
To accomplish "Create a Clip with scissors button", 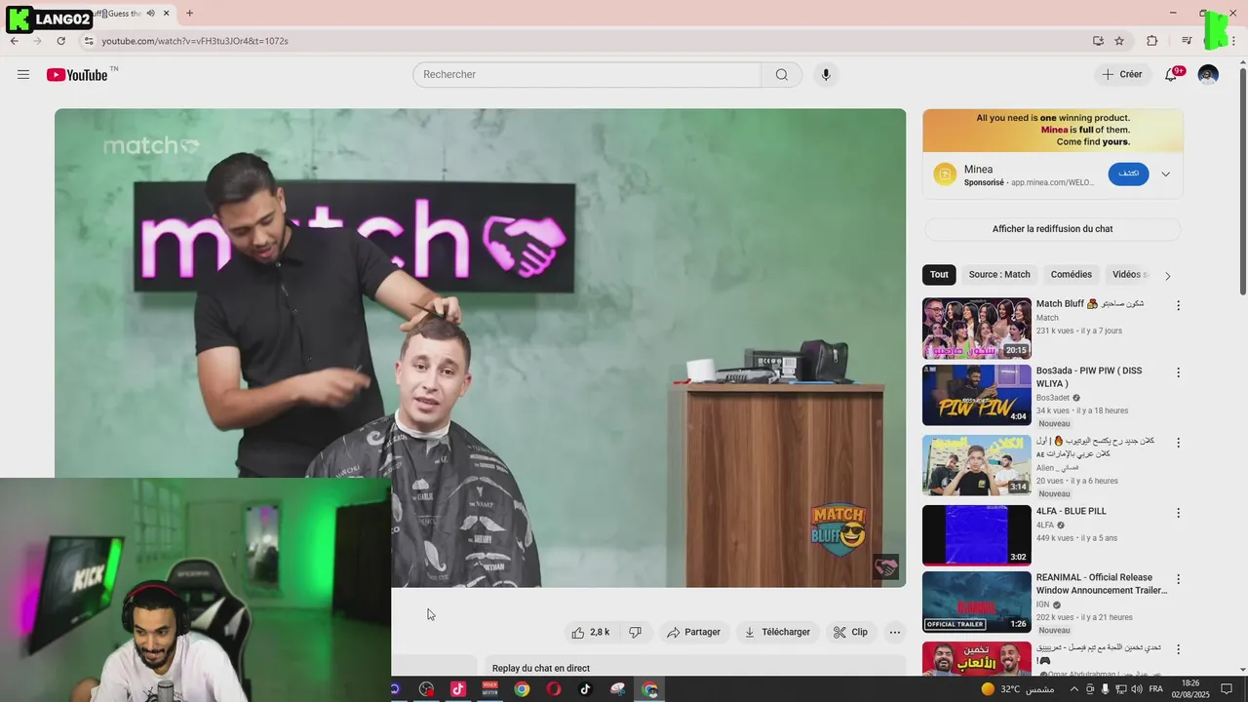I will pyautogui.click(x=850, y=632).
